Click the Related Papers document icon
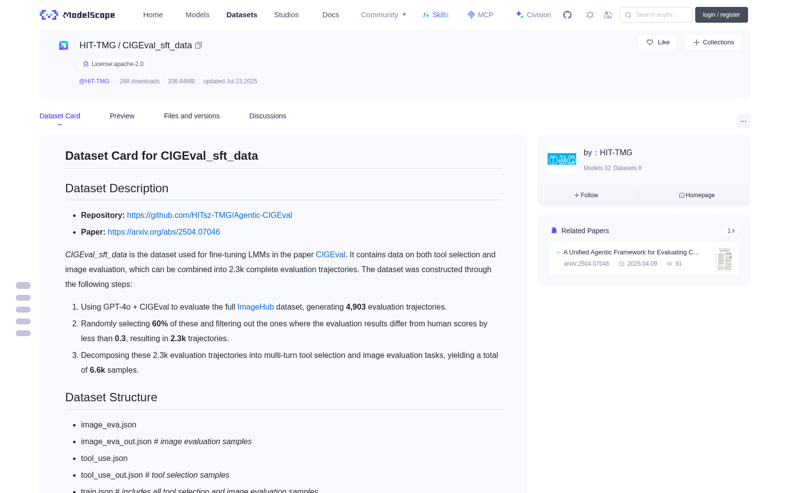Image resolution: width=790 pixels, height=493 pixels. click(554, 231)
